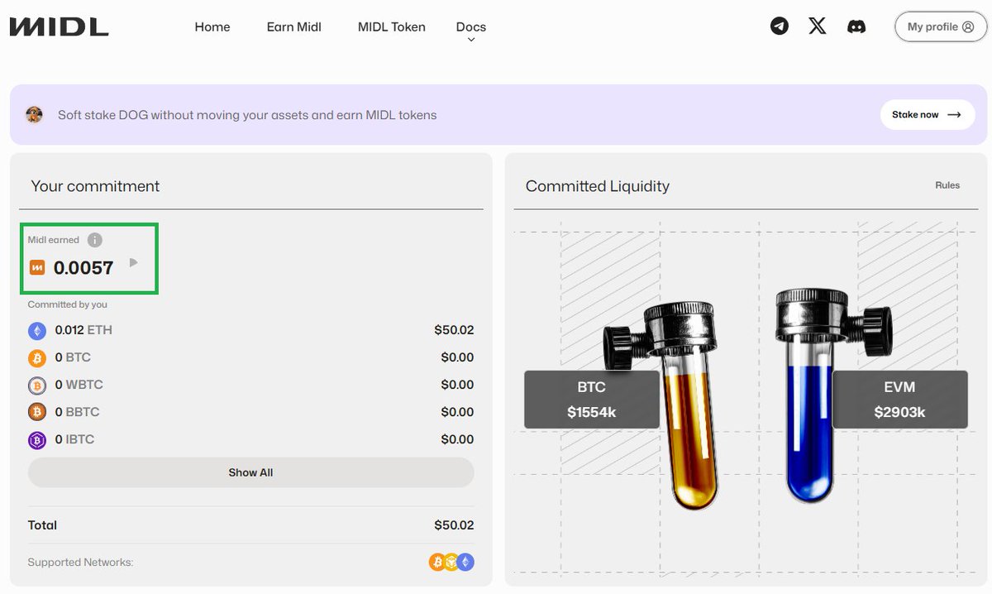
Task: Open the Docs menu
Action: pyautogui.click(x=471, y=26)
